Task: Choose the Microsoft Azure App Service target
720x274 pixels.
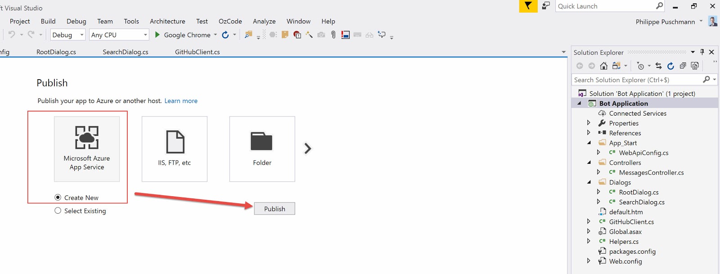Action: (x=87, y=149)
